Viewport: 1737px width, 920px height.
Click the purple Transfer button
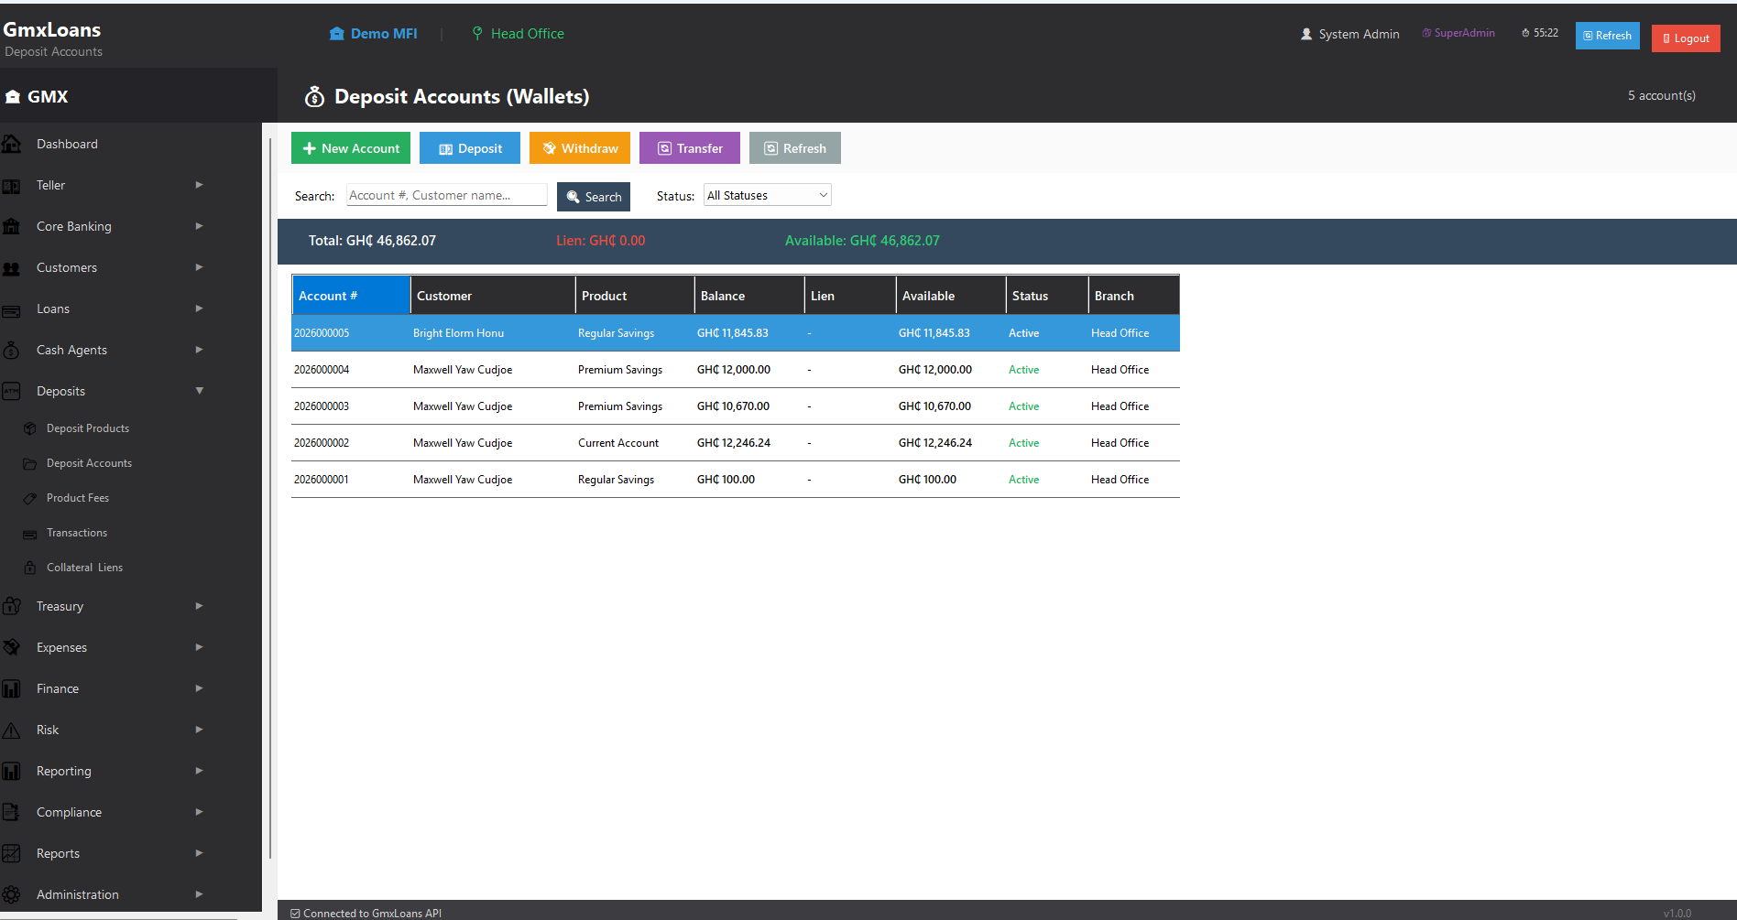tap(690, 148)
